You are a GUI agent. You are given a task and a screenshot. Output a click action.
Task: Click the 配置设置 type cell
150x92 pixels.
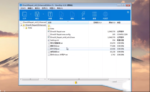120,40
